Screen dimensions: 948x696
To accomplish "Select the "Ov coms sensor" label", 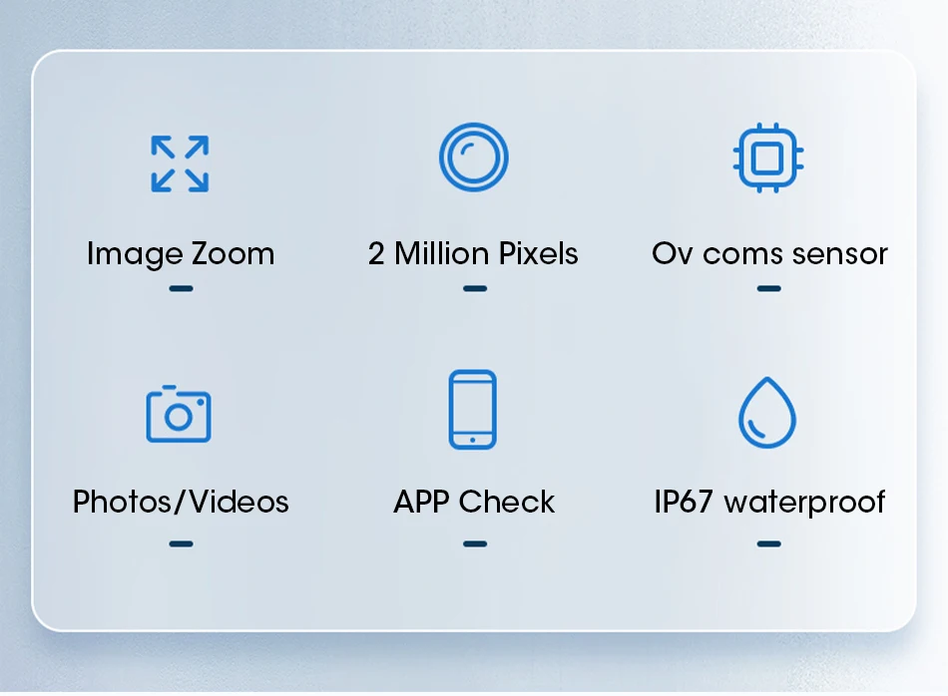I will 769,253.
